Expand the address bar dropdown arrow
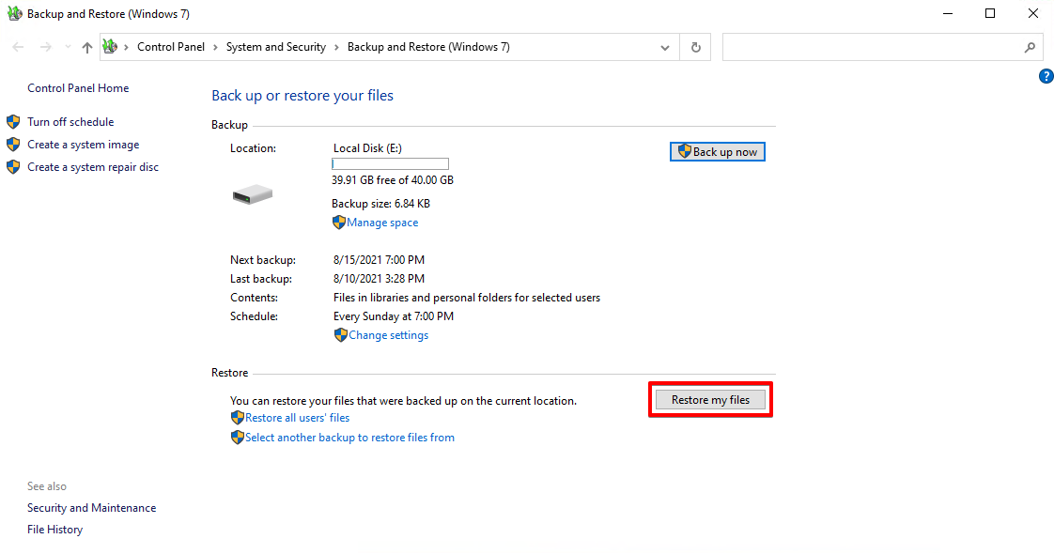 (665, 46)
